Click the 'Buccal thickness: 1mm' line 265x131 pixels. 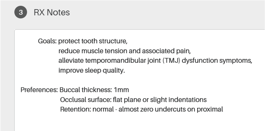tap(94, 90)
